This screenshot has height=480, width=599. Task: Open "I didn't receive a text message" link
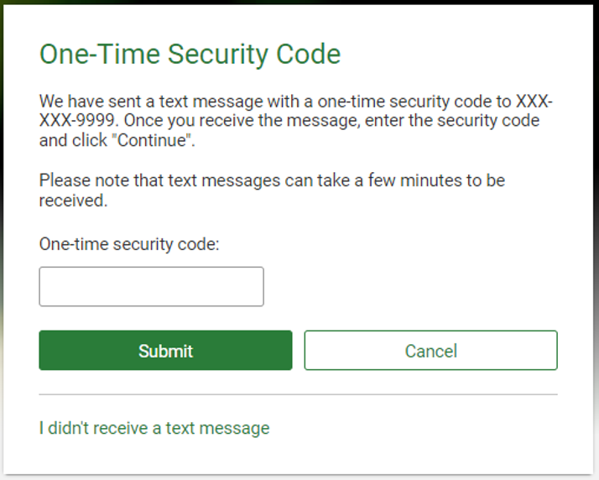coord(154,428)
